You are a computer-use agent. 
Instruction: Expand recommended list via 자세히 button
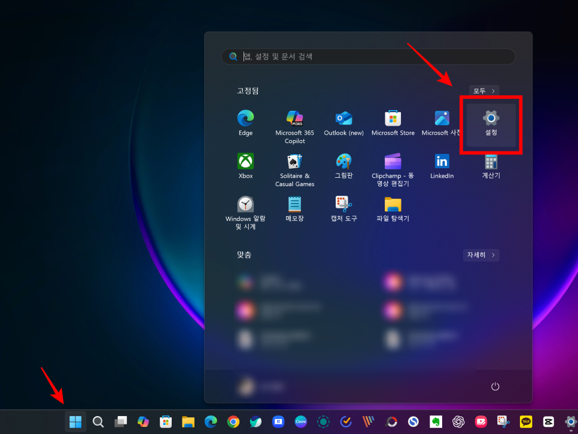(481, 255)
